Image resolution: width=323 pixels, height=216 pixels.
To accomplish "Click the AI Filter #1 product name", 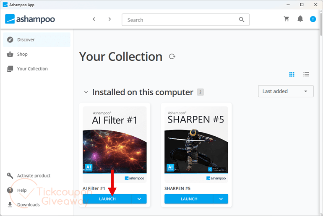I will pos(94,188).
